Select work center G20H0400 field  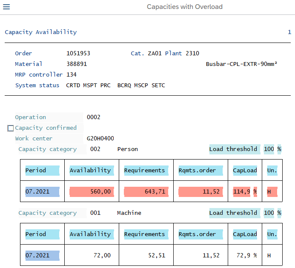click(100, 139)
